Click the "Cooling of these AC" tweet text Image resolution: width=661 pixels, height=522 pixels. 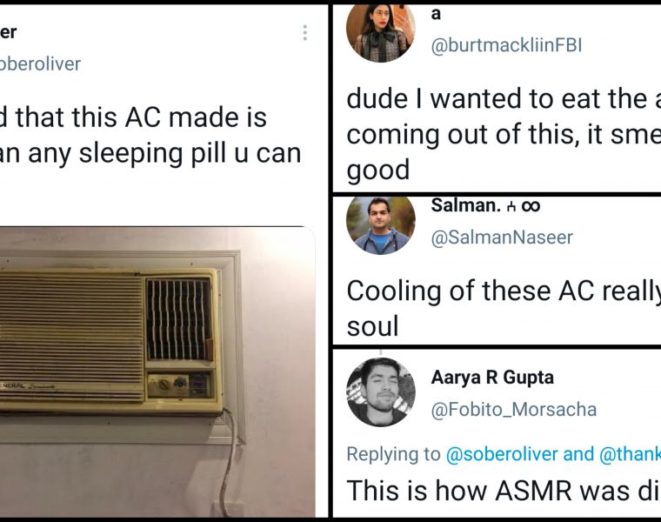[504, 308]
